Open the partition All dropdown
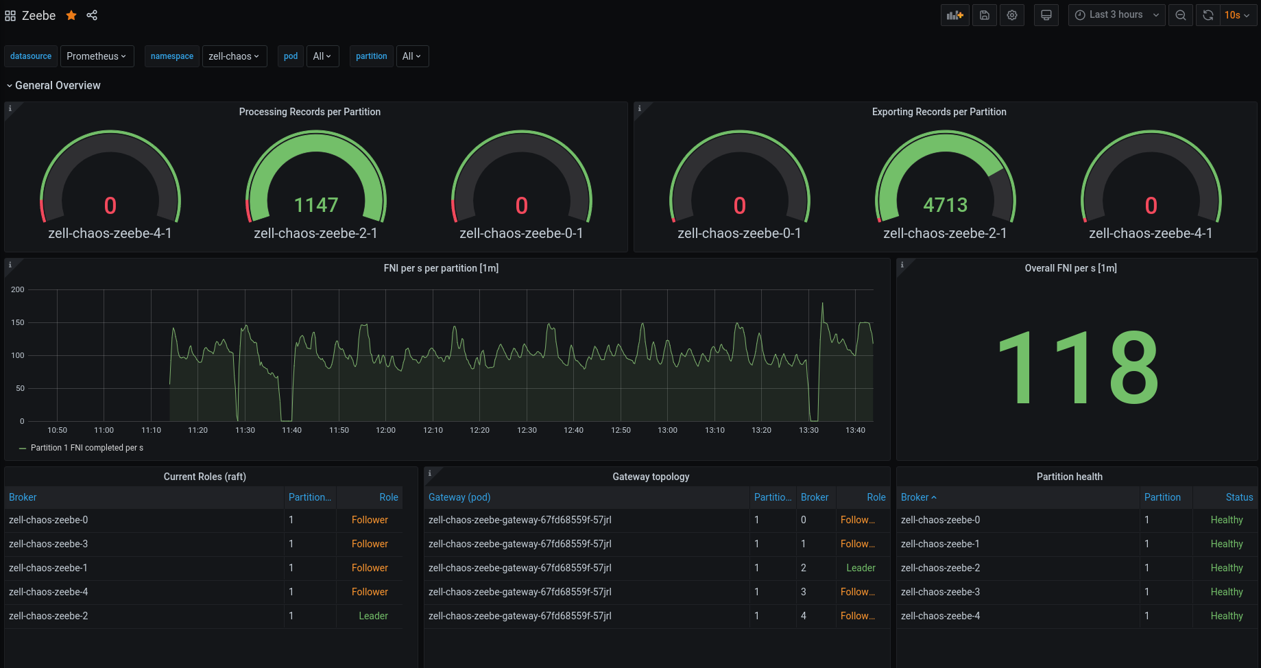1261x668 pixels. pyautogui.click(x=412, y=56)
